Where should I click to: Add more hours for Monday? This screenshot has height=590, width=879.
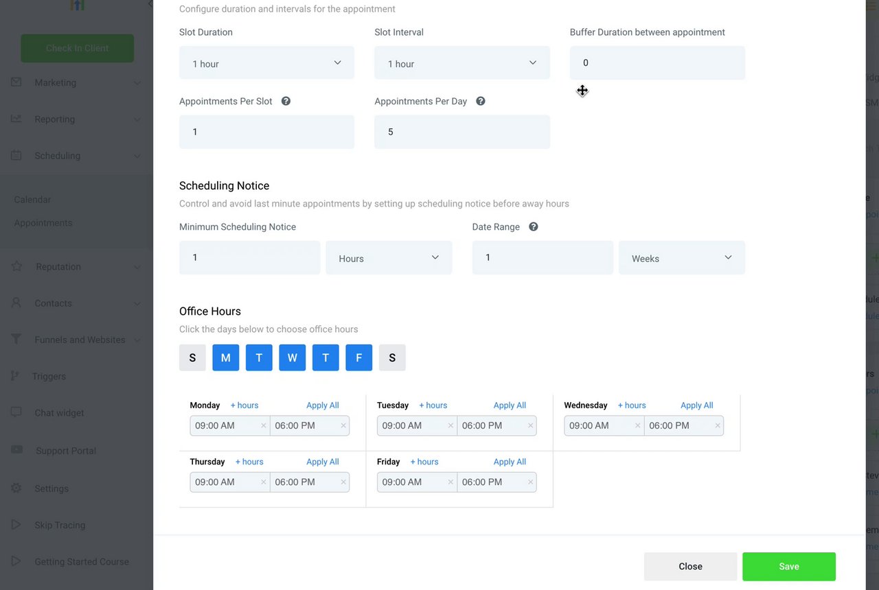(244, 405)
